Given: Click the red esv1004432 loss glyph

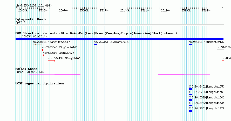Looking at the screenshot, I should [51, 61].
